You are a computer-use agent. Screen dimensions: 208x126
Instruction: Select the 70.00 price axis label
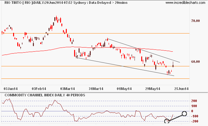(x=196, y=21)
